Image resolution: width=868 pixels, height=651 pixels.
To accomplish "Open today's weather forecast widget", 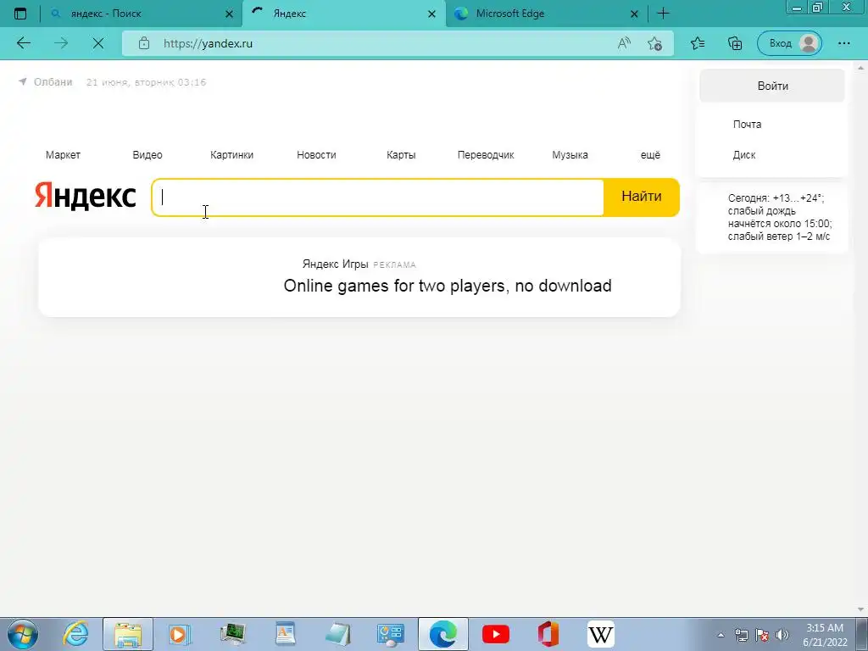I will click(780, 217).
